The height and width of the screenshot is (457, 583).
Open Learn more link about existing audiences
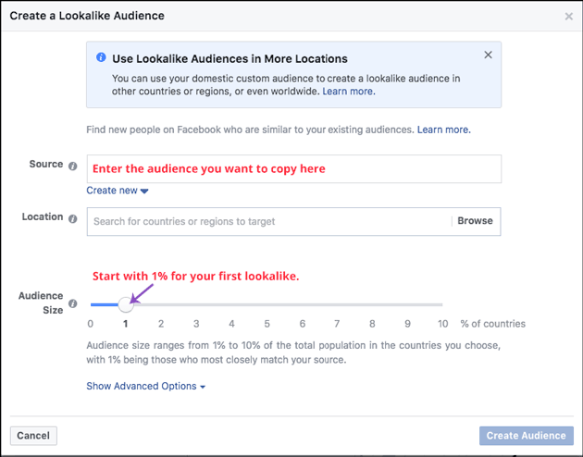pyautogui.click(x=444, y=130)
